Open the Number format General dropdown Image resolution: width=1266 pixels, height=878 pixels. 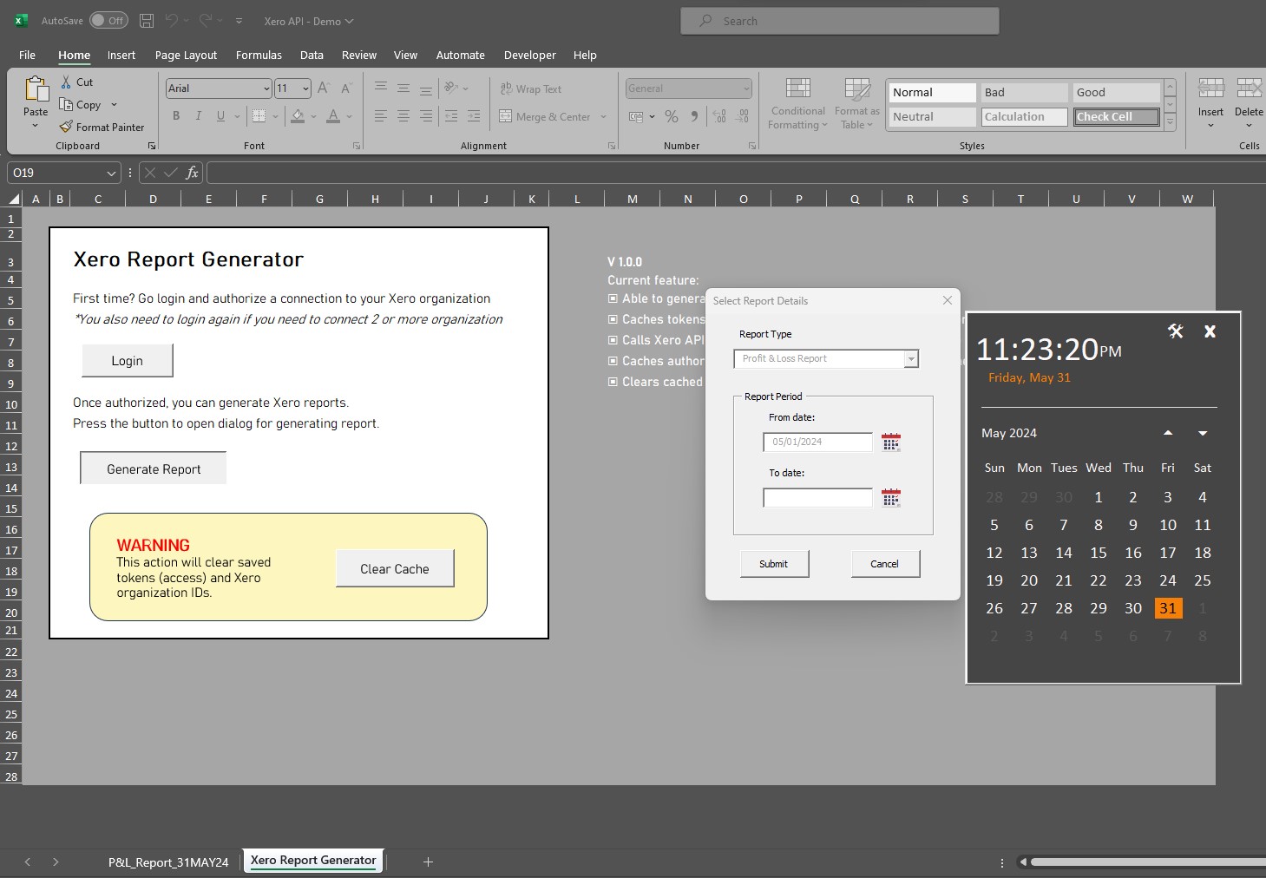(746, 88)
